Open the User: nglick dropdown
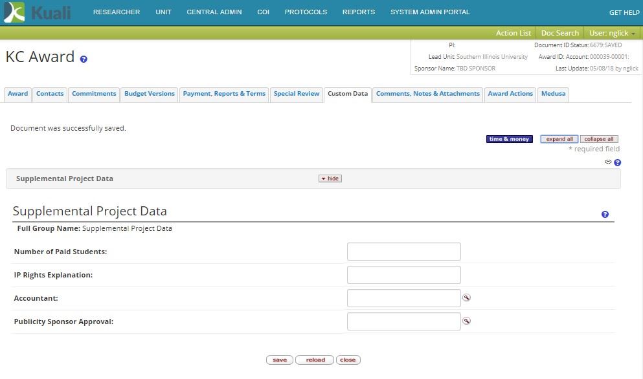This screenshot has height=379, width=643. click(x=612, y=33)
